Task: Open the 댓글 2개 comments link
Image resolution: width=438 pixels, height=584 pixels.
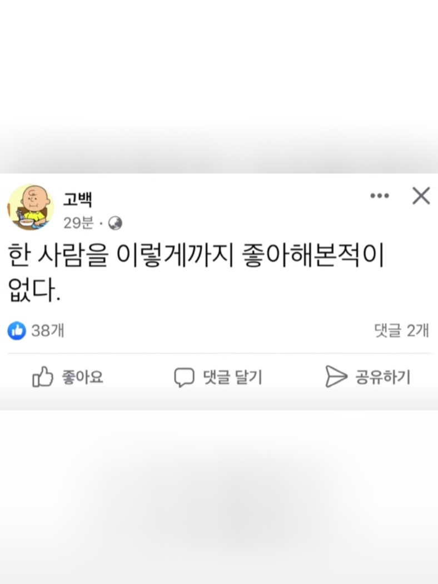Action: point(401,330)
